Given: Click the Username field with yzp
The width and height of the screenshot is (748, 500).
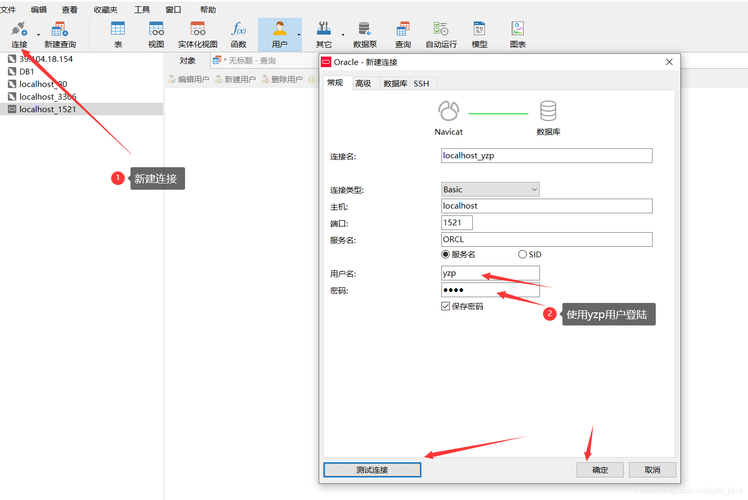Looking at the screenshot, I should pyautogui.click(x=491, y=273).
